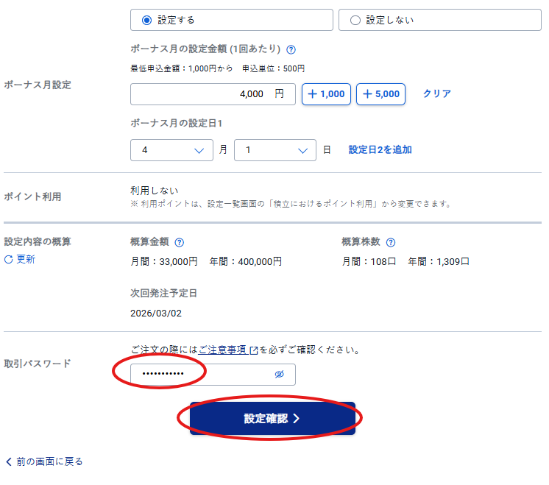The height and width of the screenshot is (485, 549).
Task: Open help icon next to 概算株数
Action: click(391, 242)
